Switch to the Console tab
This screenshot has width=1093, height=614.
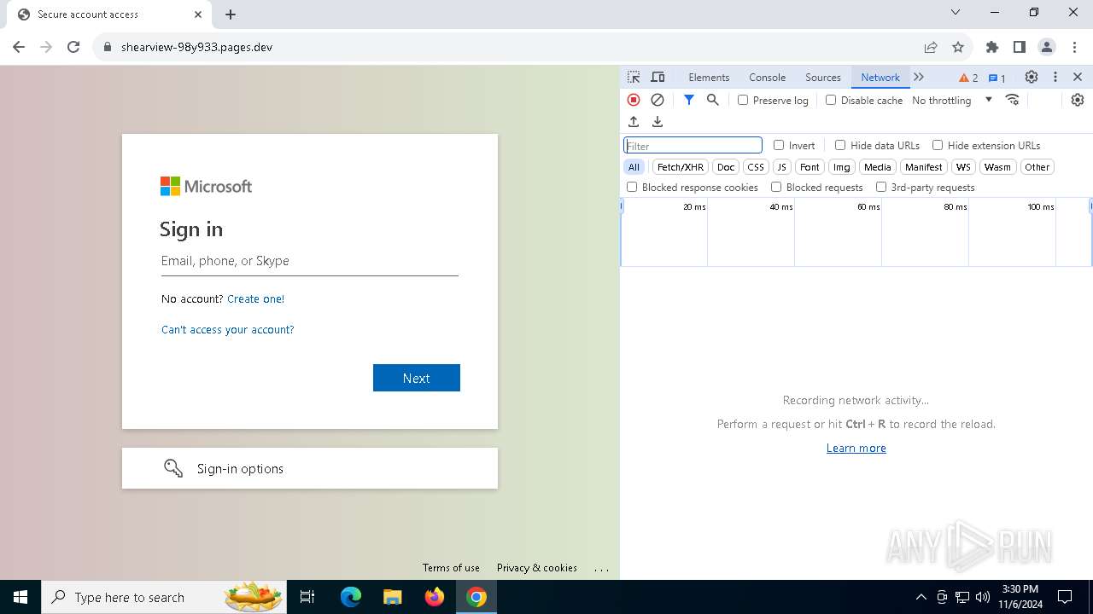tap(767, 77)
